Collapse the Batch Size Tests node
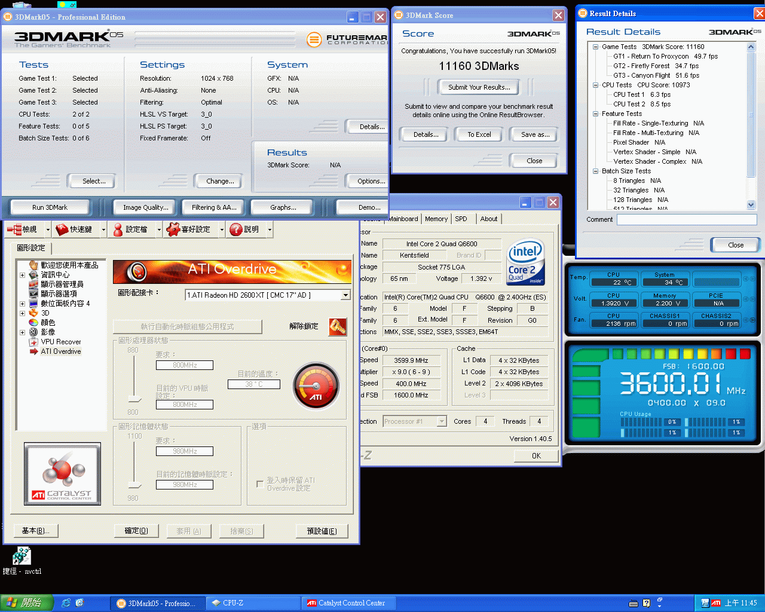 [595, 171]
